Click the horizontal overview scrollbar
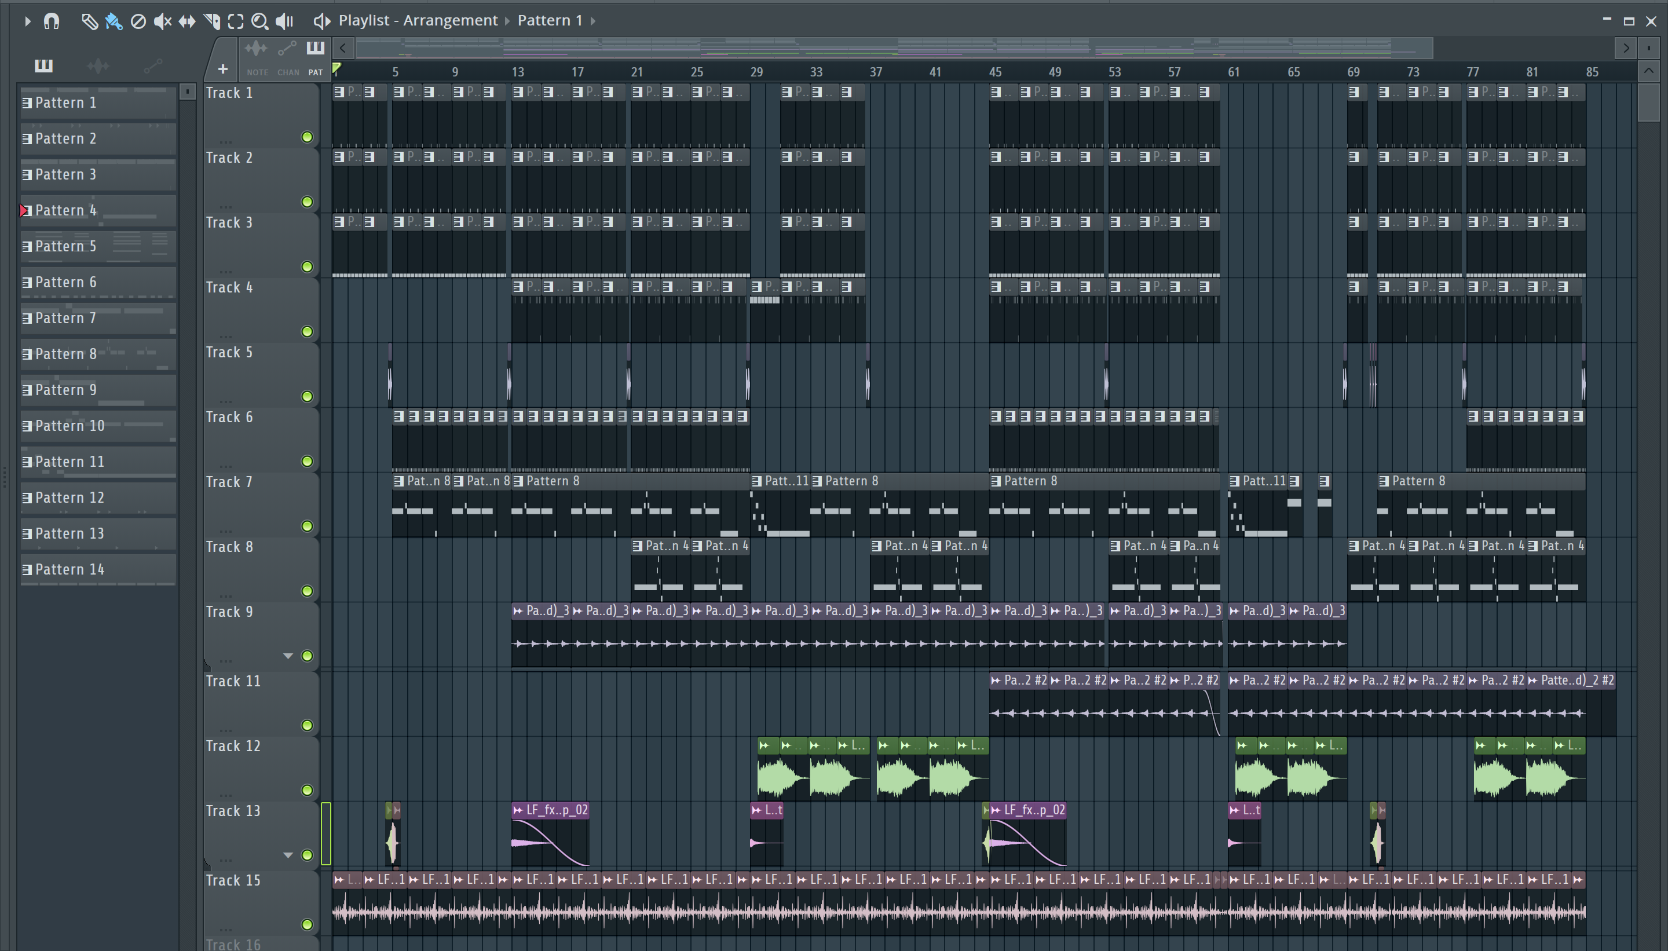 point(894,47)
